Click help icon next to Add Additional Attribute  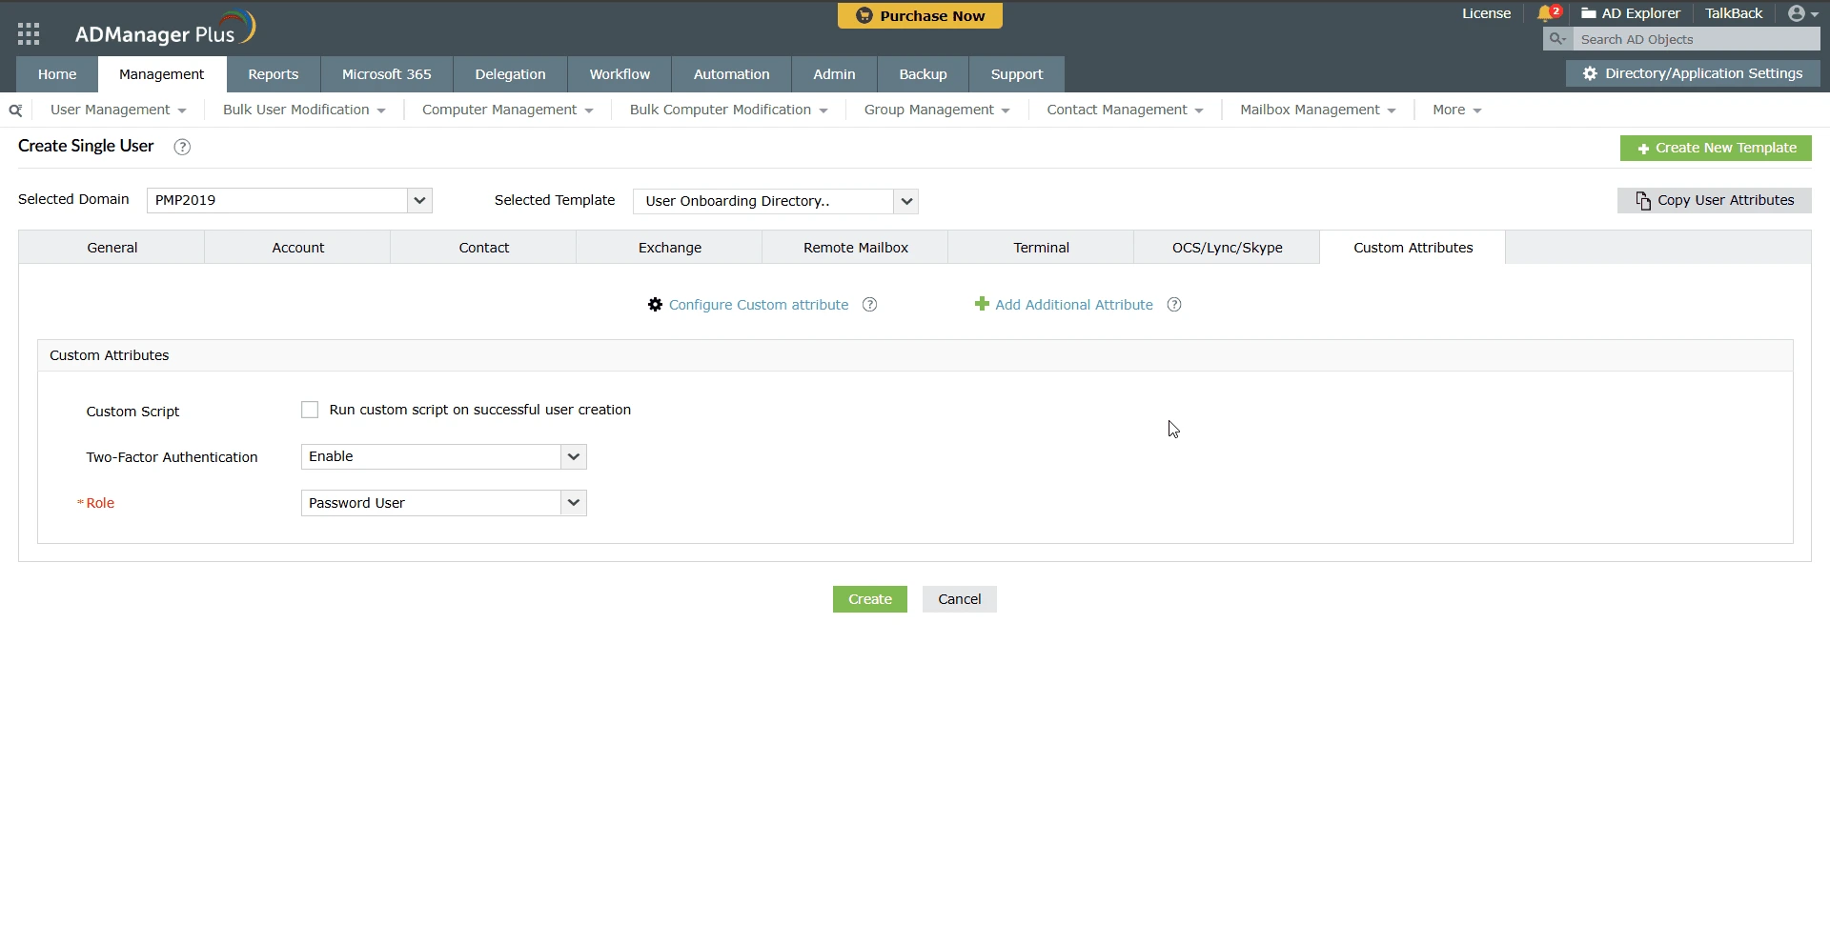[1173, 305]
